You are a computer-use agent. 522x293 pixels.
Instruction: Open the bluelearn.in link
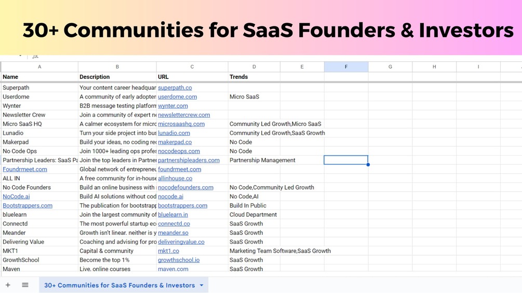point(173,215)
